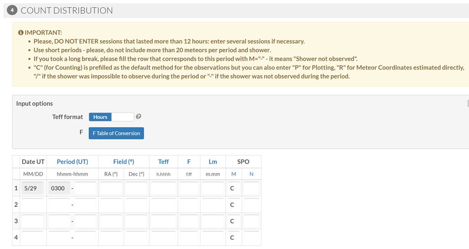Click the F column header link
Viewport: 469px width, 249px height.
[x=189, y=162]
